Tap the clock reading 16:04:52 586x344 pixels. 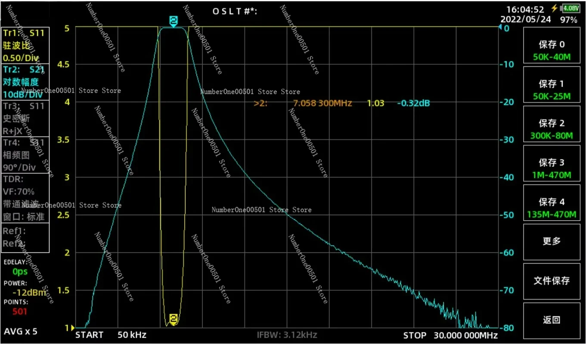pos(525,9)
